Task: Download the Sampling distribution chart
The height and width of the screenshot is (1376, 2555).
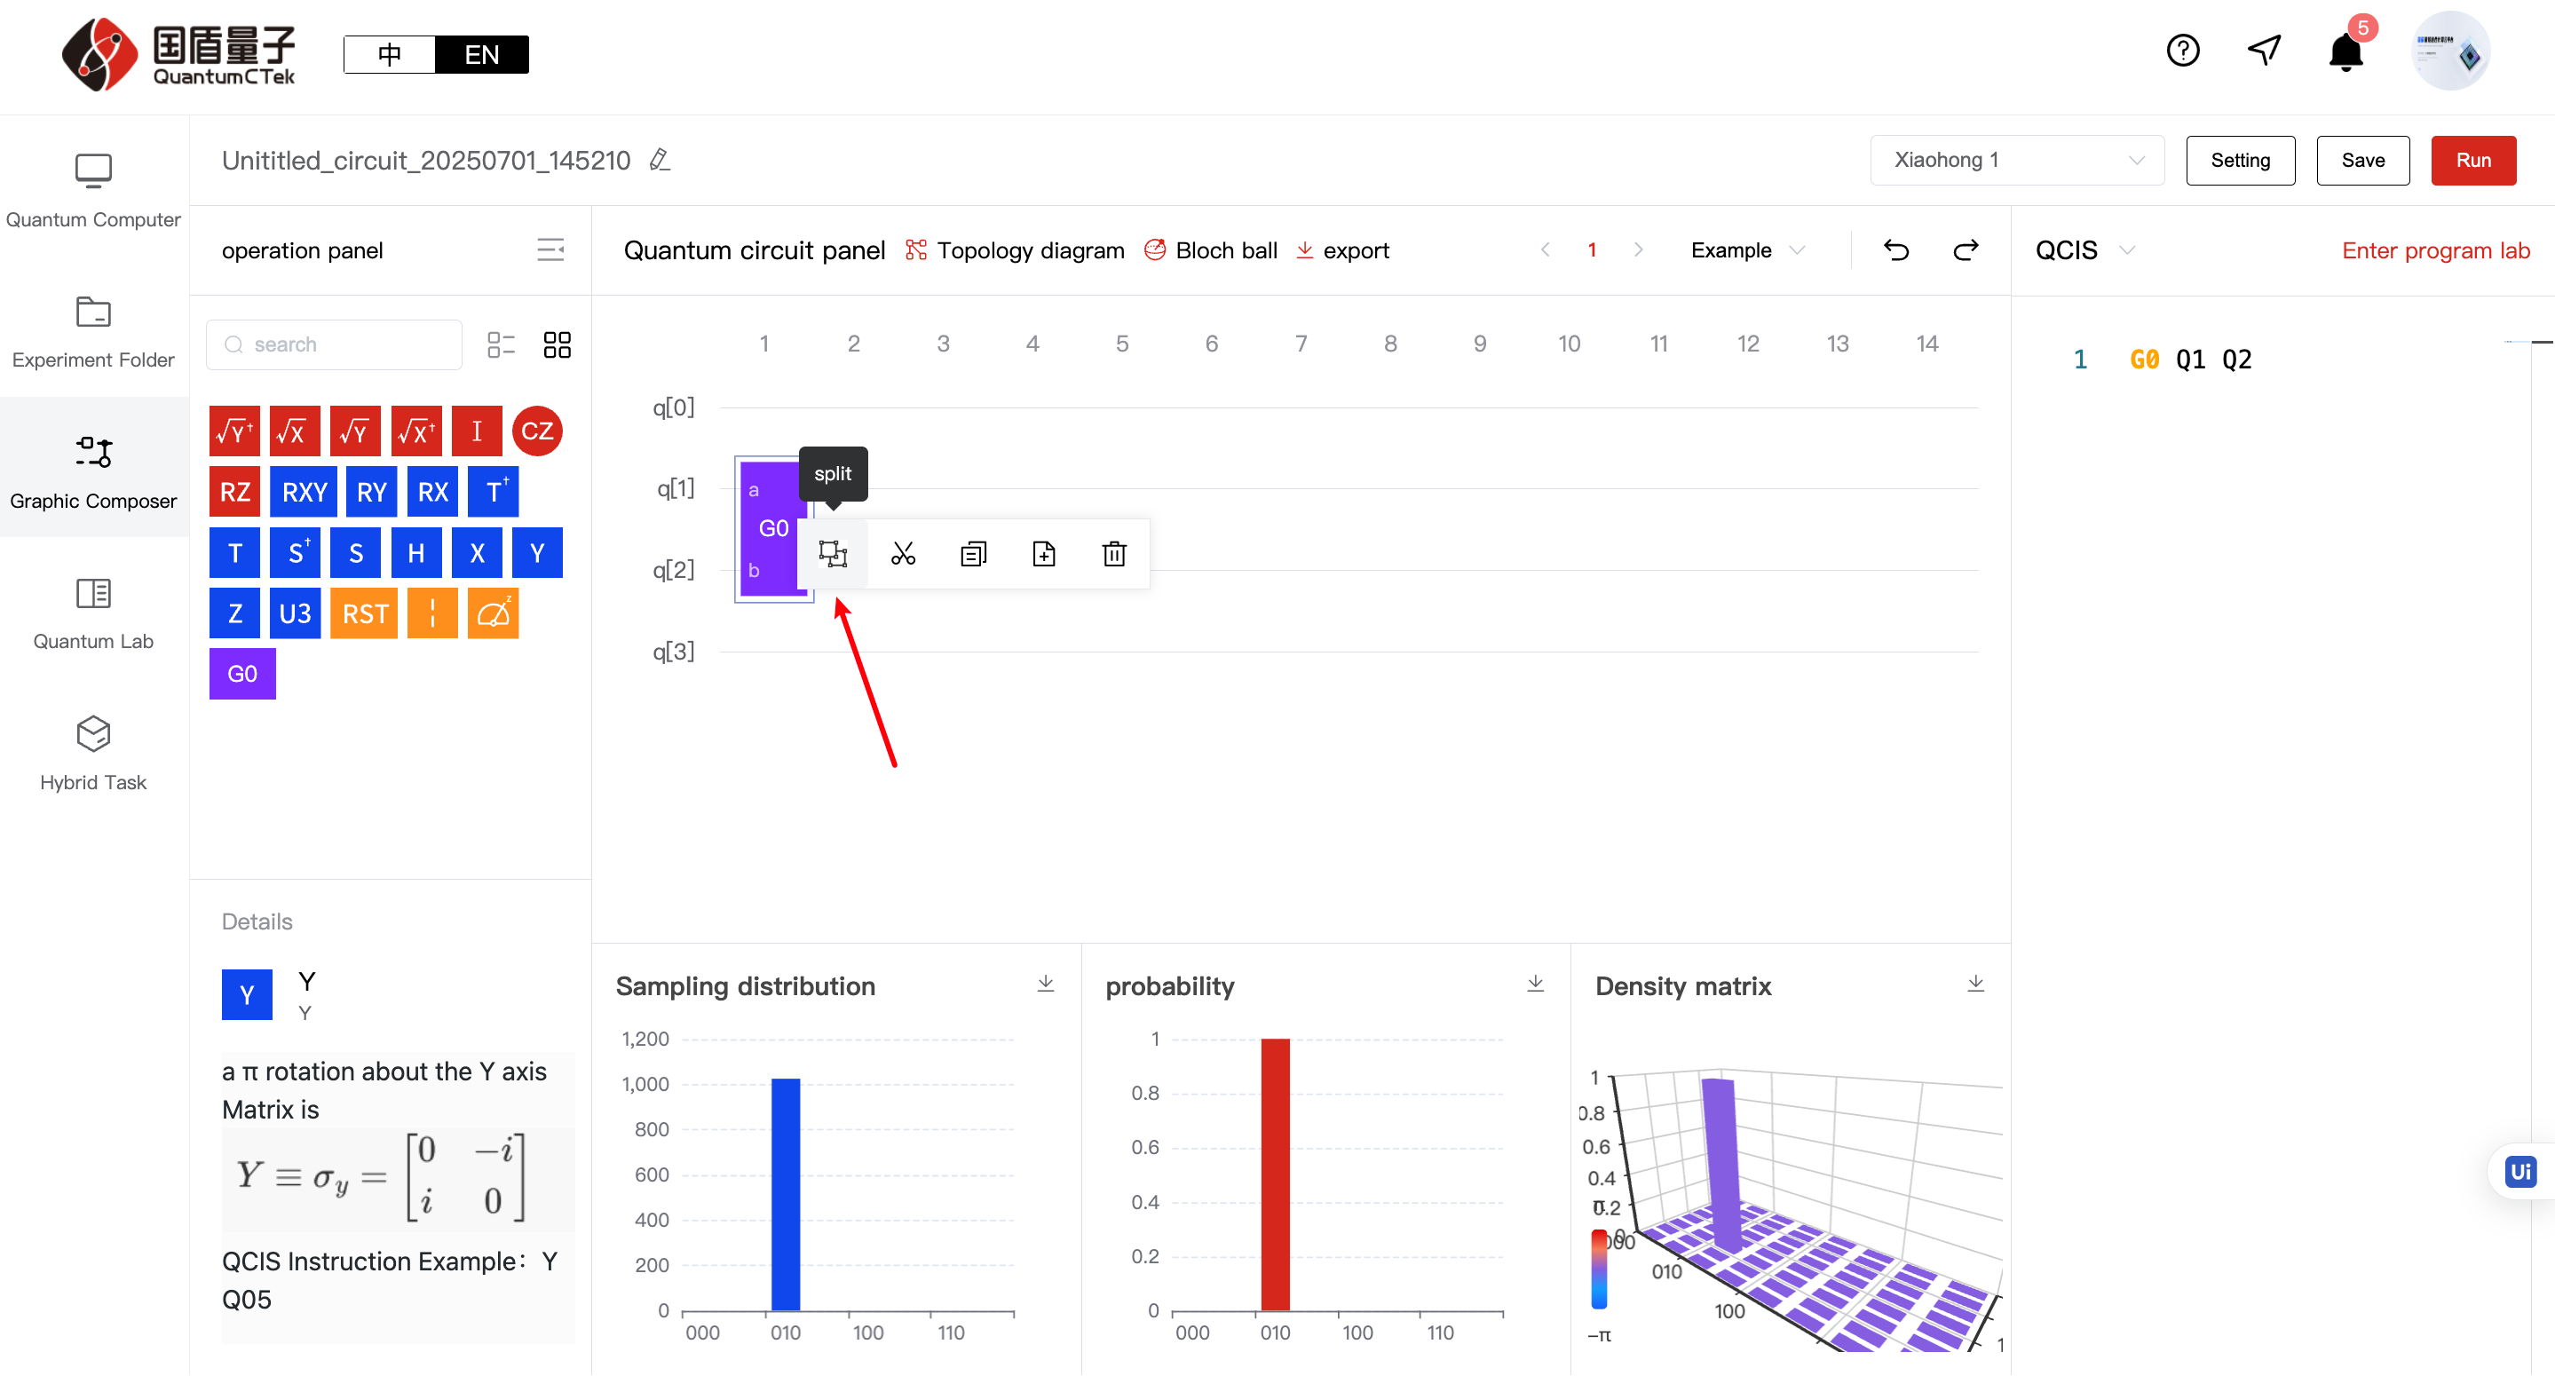Action: [1046, 983]
